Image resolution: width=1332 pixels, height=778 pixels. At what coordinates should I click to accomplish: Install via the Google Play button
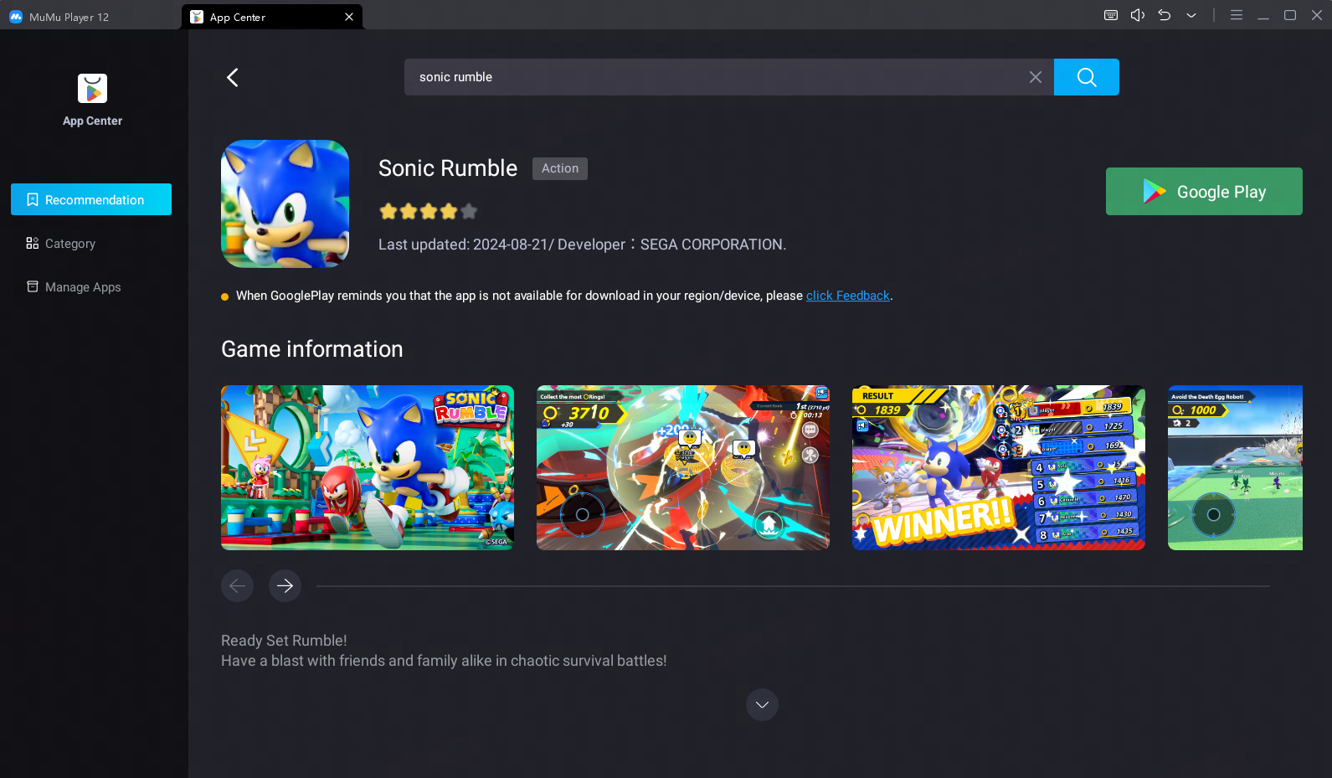point(1204,191)
